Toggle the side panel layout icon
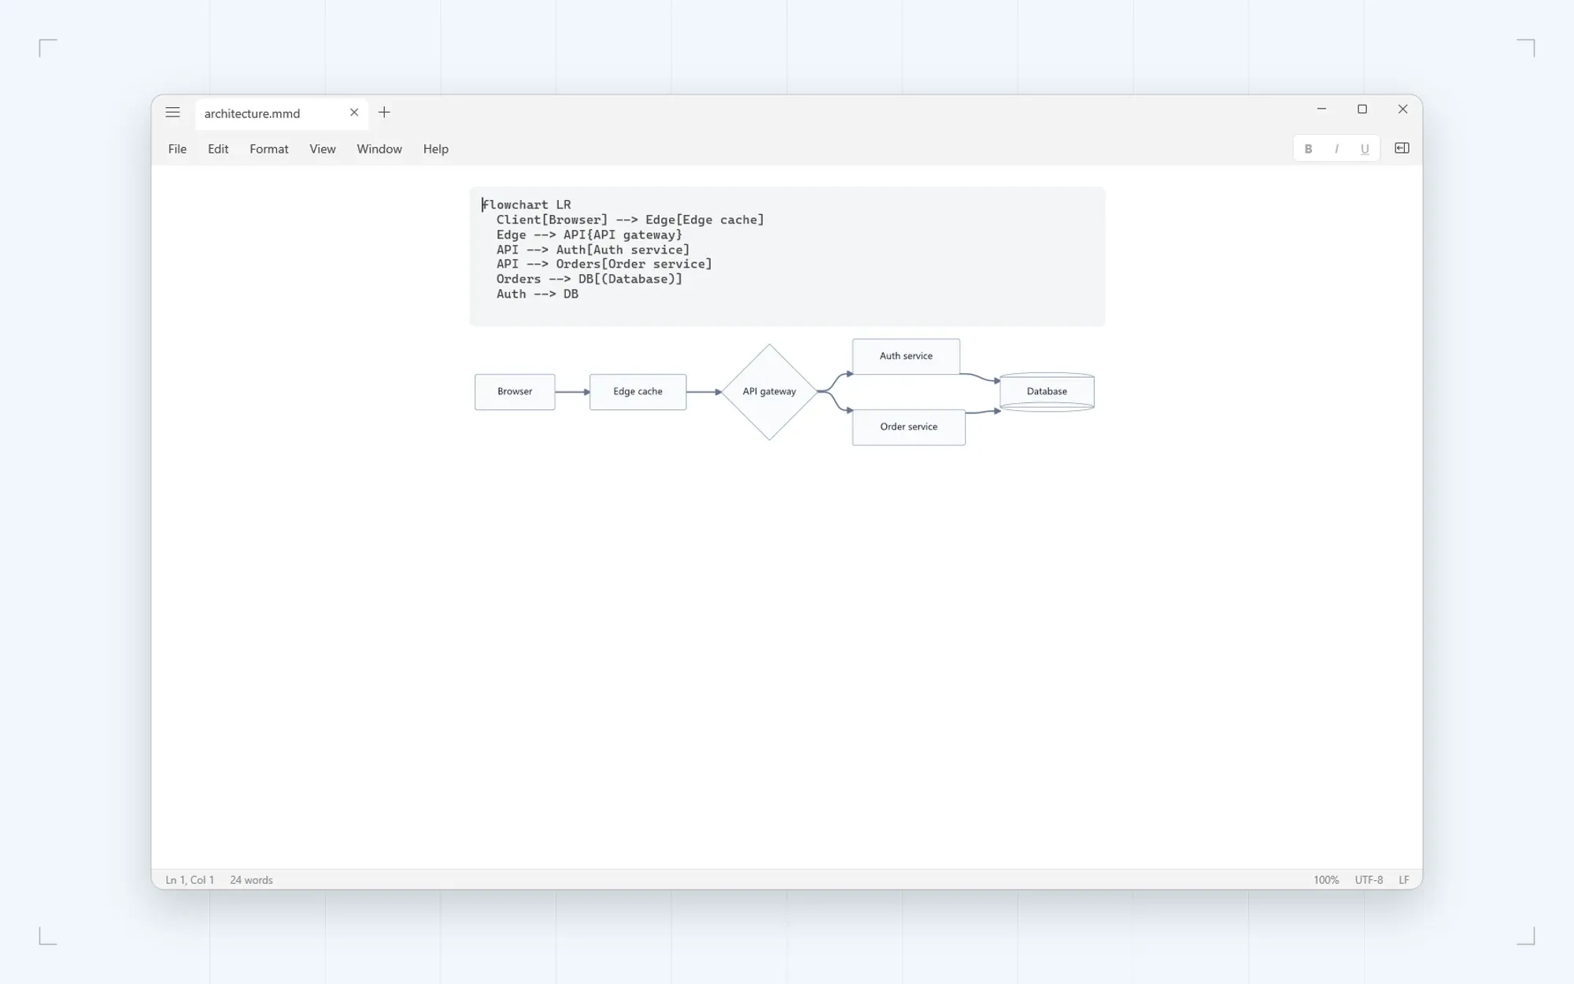 click(x=1402, y=148)
